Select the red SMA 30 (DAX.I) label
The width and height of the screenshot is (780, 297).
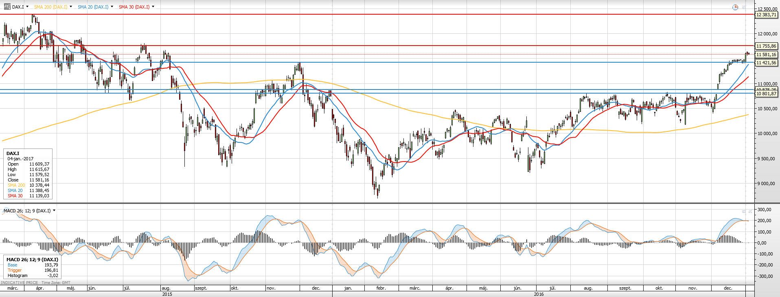coord(134,7)
